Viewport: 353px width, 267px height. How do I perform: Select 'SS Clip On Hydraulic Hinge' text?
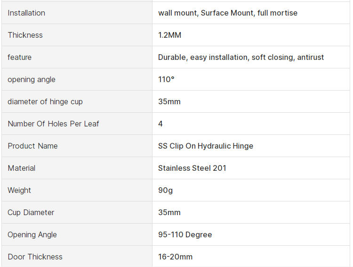(x=206, y=146)
